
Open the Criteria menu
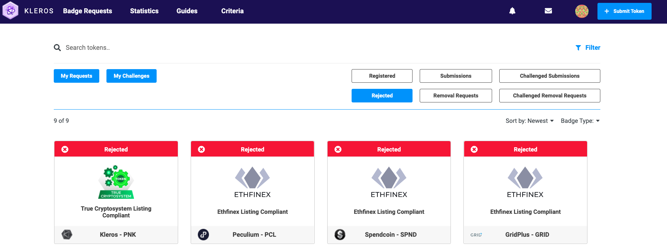(x=232, y=11)
